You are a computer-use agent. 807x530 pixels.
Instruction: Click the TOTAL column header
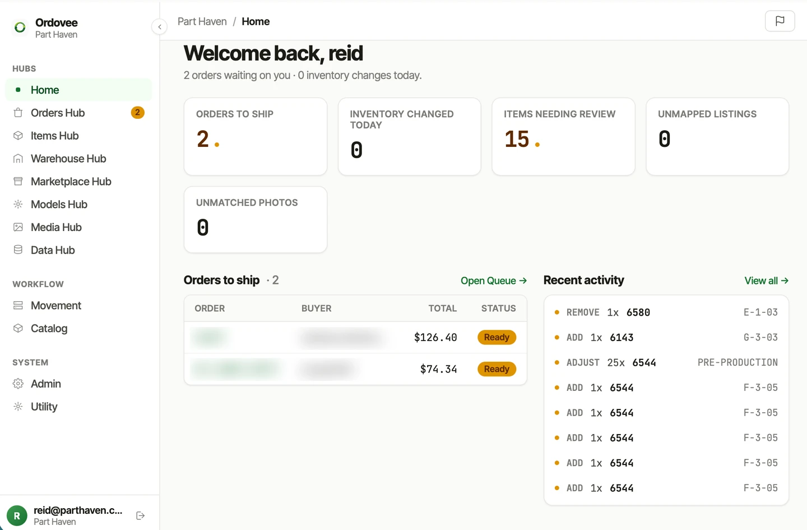click(443, 308)
